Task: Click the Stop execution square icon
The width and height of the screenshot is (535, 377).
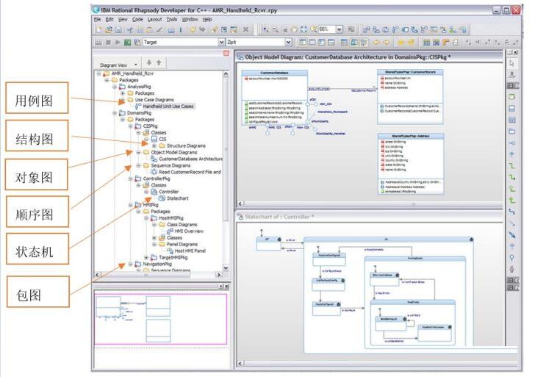Action: 108,43
